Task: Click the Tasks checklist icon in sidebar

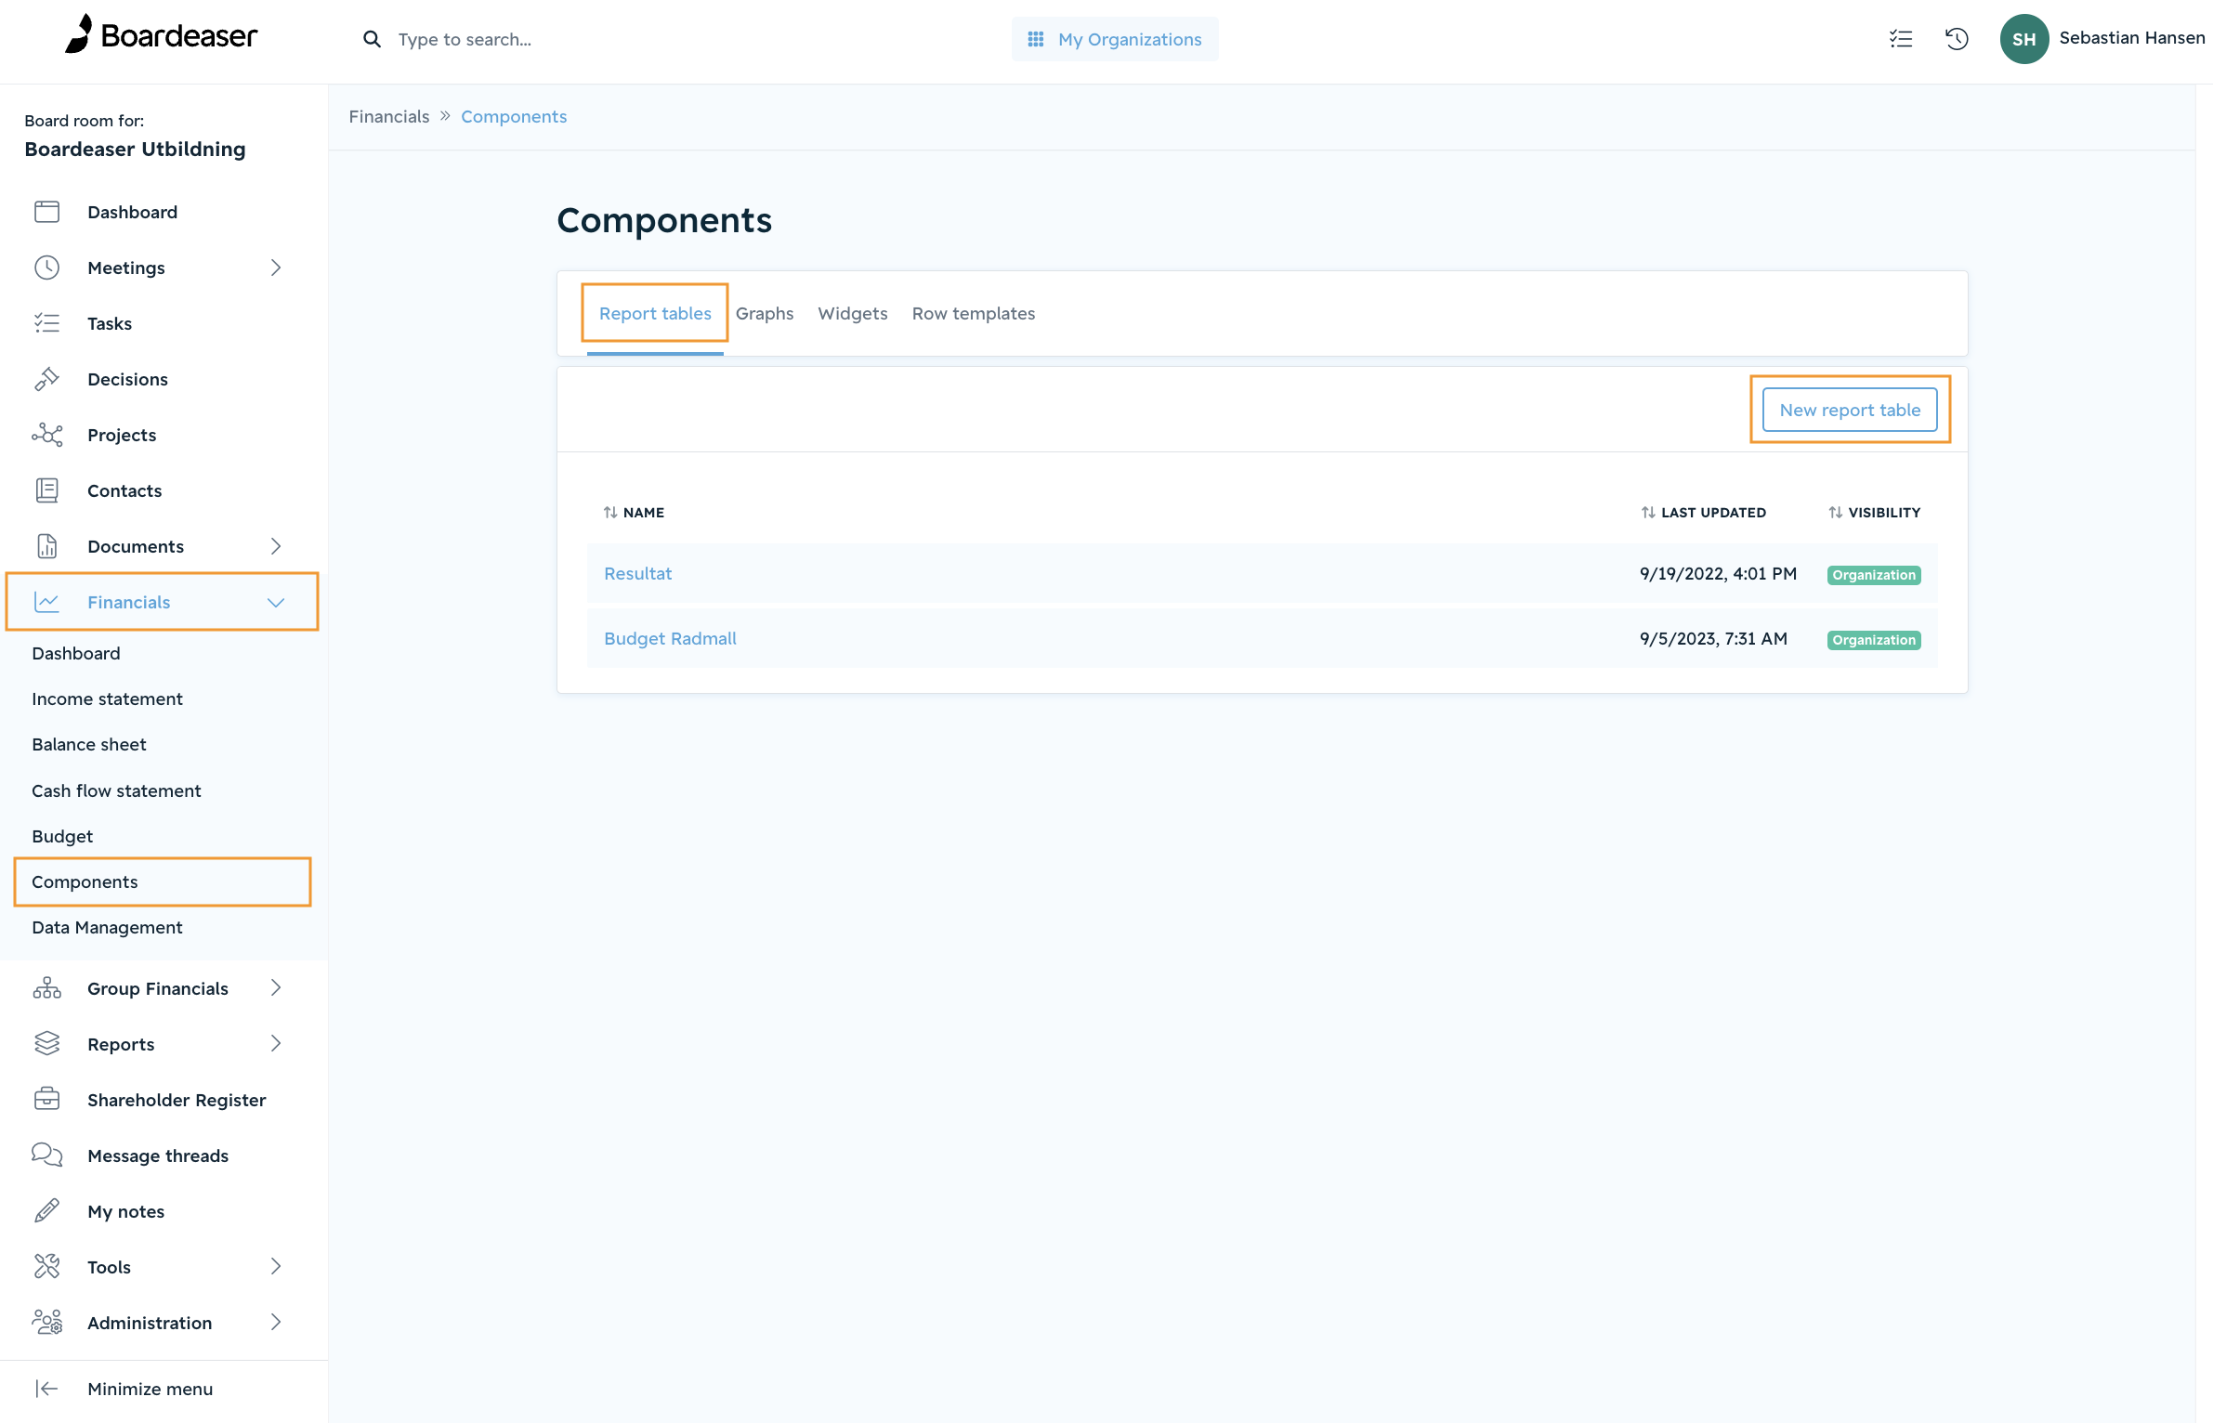Action: coord(46,323)
